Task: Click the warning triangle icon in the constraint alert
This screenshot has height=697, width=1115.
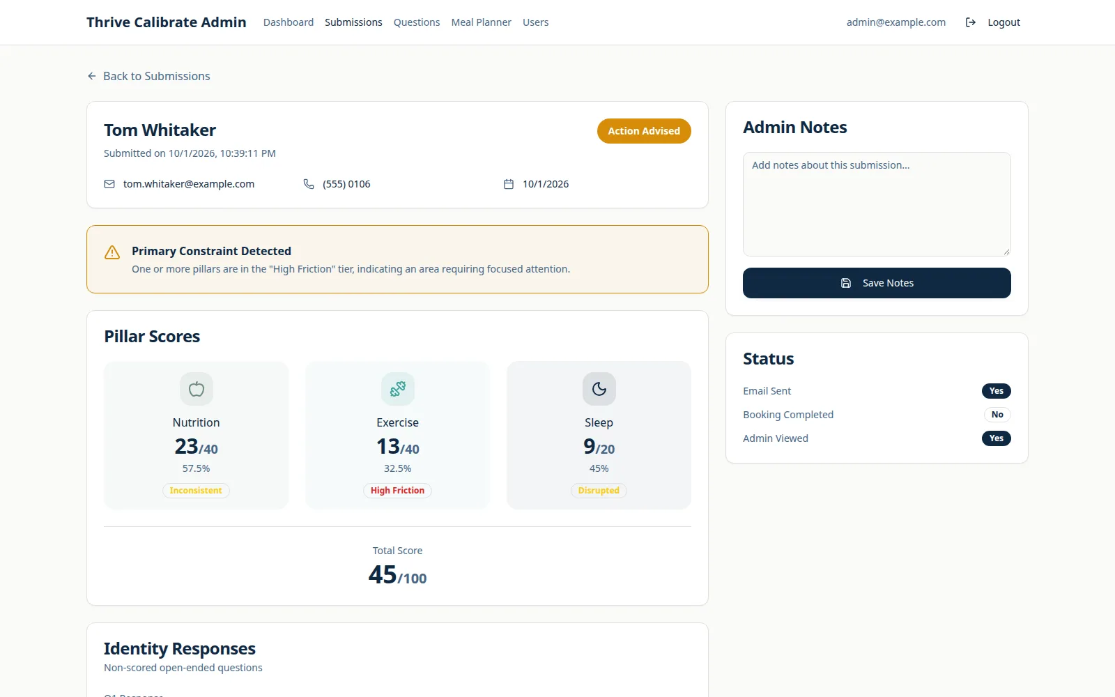Action: coord(112,252)
